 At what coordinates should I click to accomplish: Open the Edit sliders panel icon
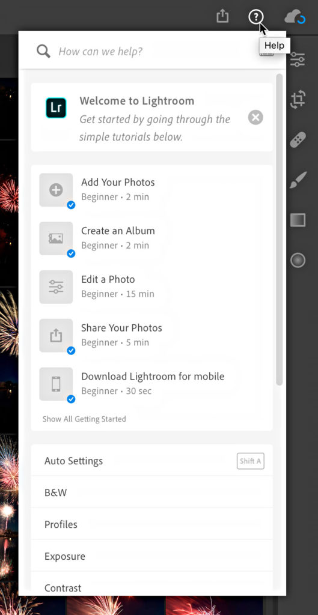(x=297, y=59)
